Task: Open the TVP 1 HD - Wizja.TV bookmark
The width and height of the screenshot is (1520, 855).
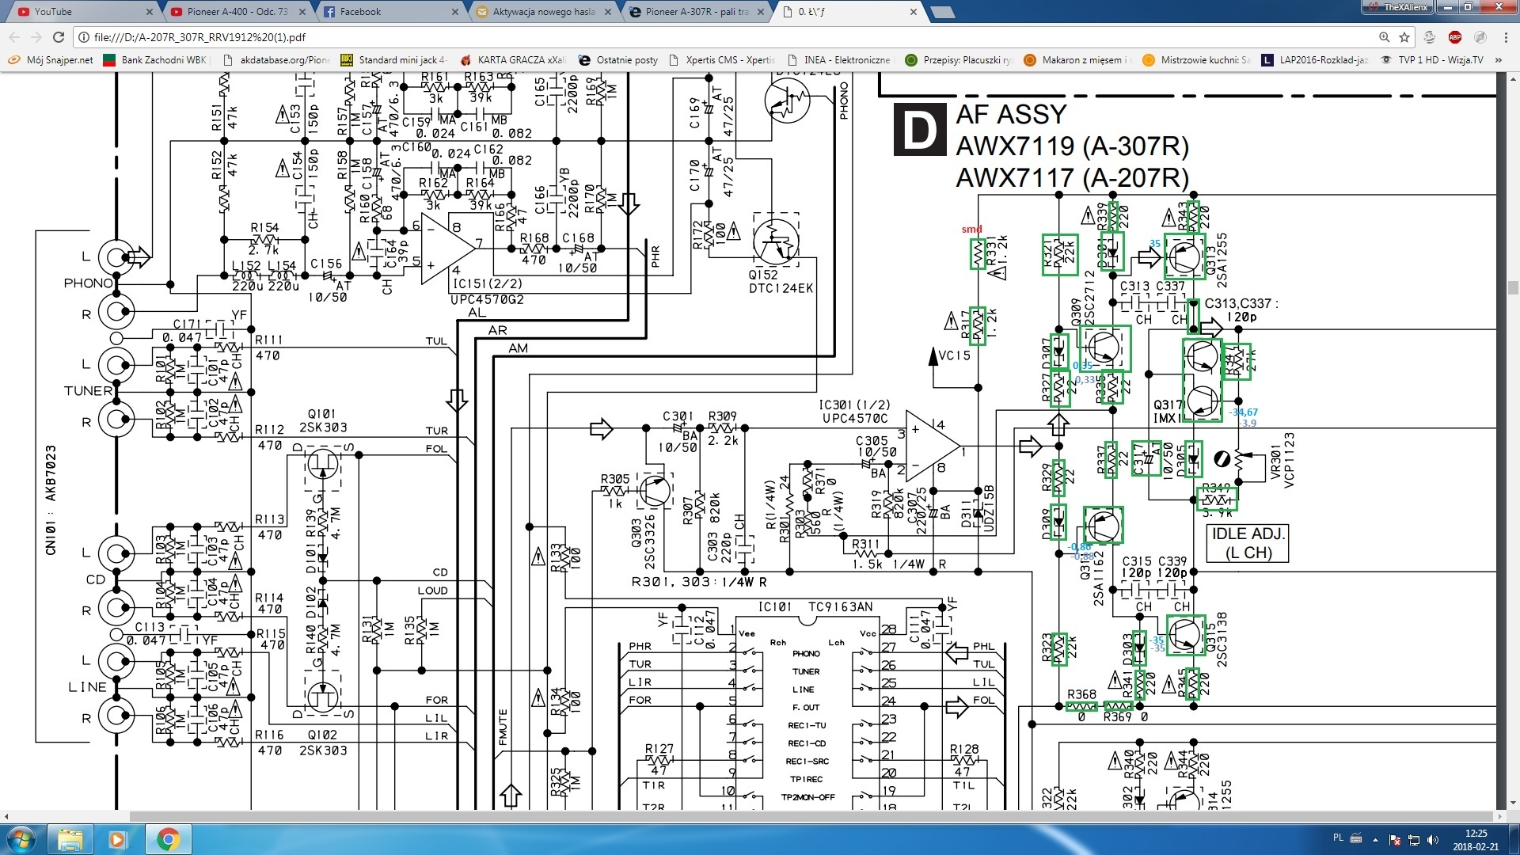Action: point(1431,59)
